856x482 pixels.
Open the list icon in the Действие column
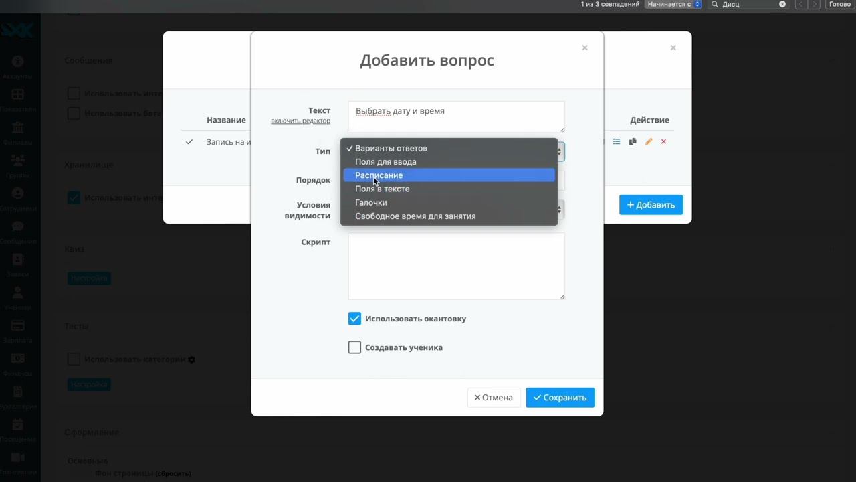click(x=617, y=141)
